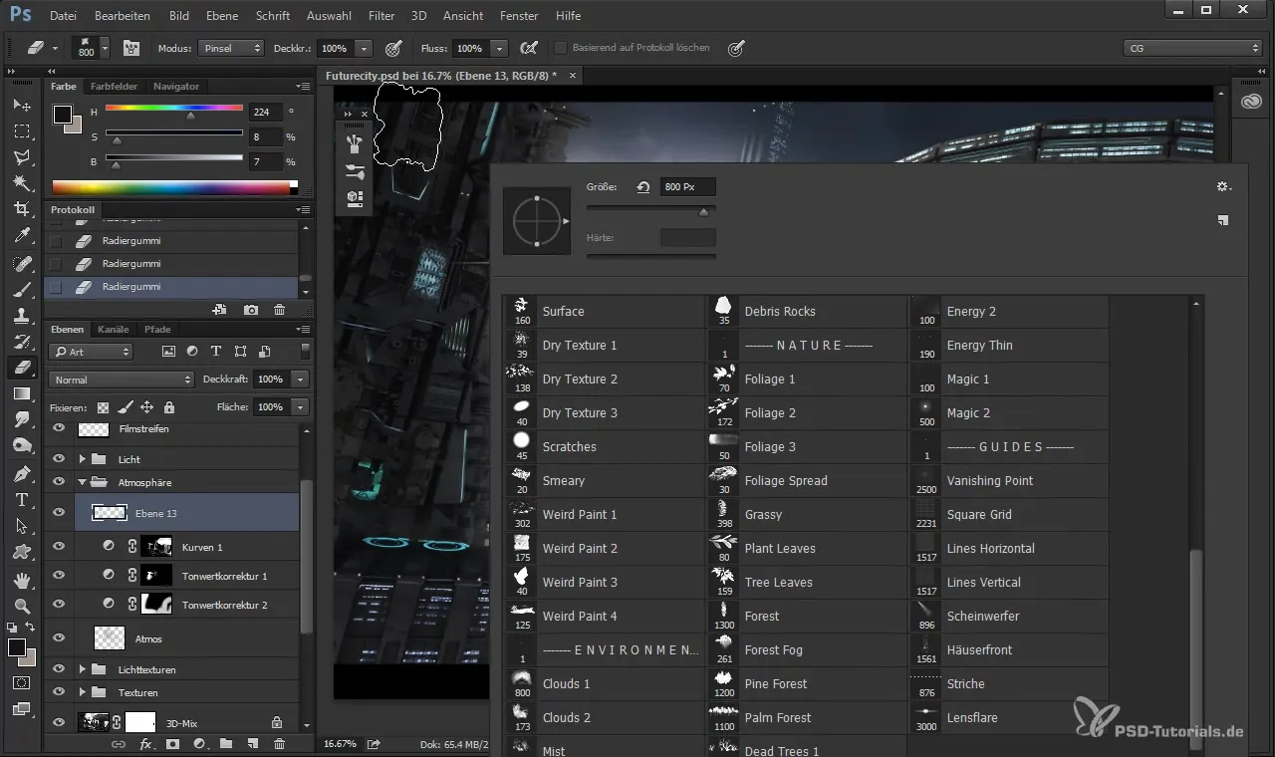Hide the Filmstreifen layer
Screen dimensions: 1275x757
(x=59, y=428)
